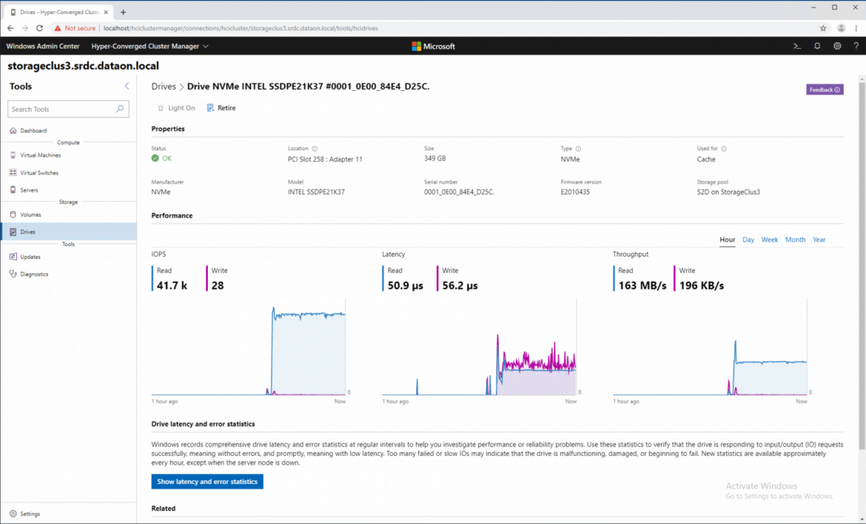
Task: Click browser back arrow
Action: pos(10,28)
